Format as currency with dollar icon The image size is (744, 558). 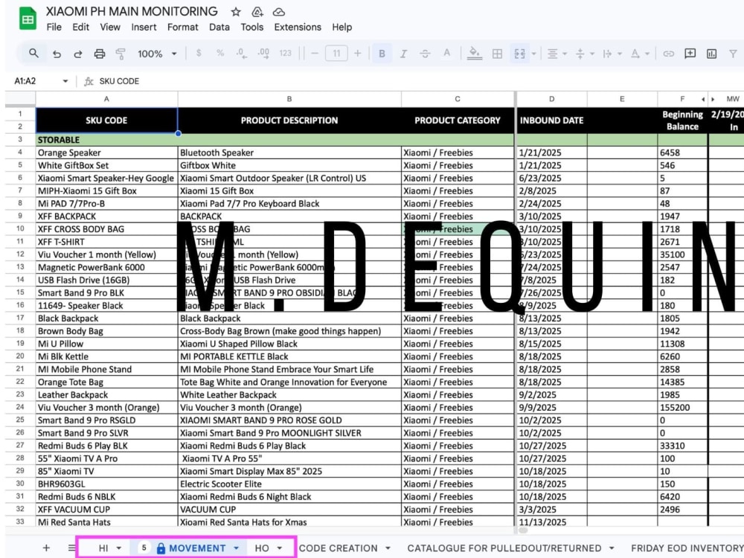tap(199, 53)
